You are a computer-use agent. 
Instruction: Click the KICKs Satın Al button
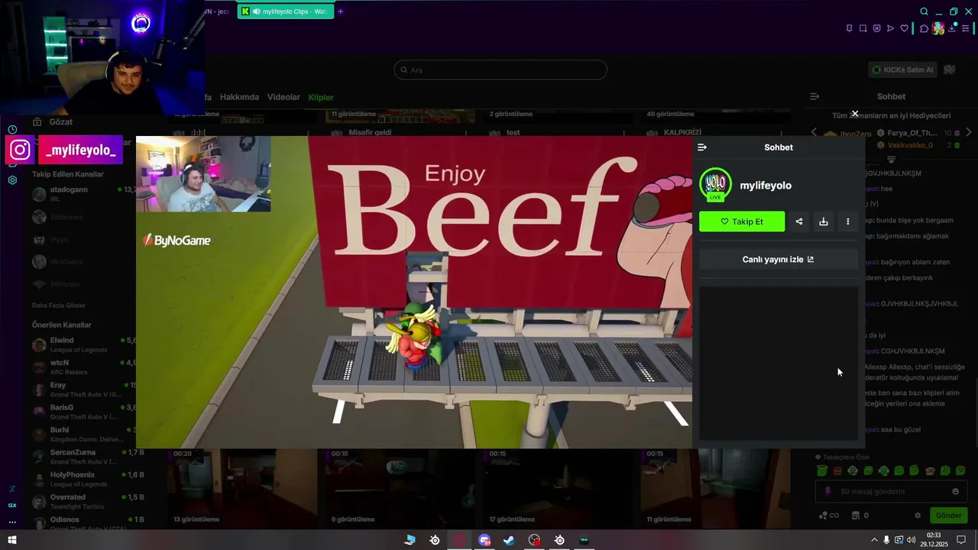click(x=902, y=70)
